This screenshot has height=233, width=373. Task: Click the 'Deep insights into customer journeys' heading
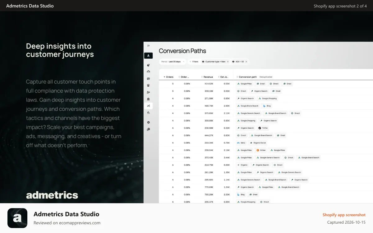tap(60, 50)
